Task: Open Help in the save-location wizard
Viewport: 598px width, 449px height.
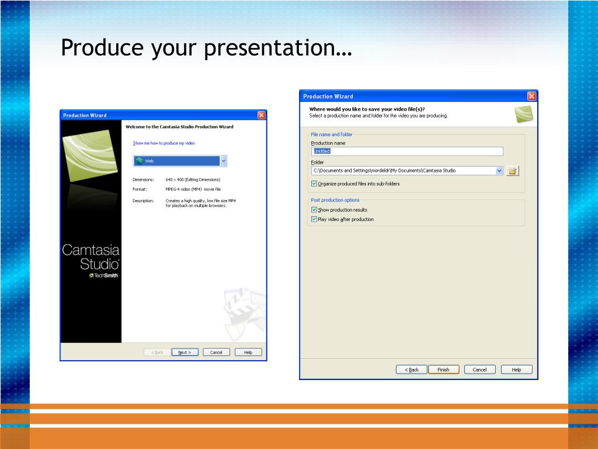Action: (x=516, y=369)
